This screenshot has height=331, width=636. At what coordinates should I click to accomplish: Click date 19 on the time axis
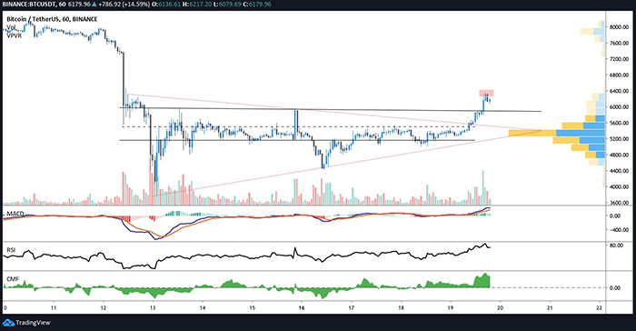click(x=451, y=308)
